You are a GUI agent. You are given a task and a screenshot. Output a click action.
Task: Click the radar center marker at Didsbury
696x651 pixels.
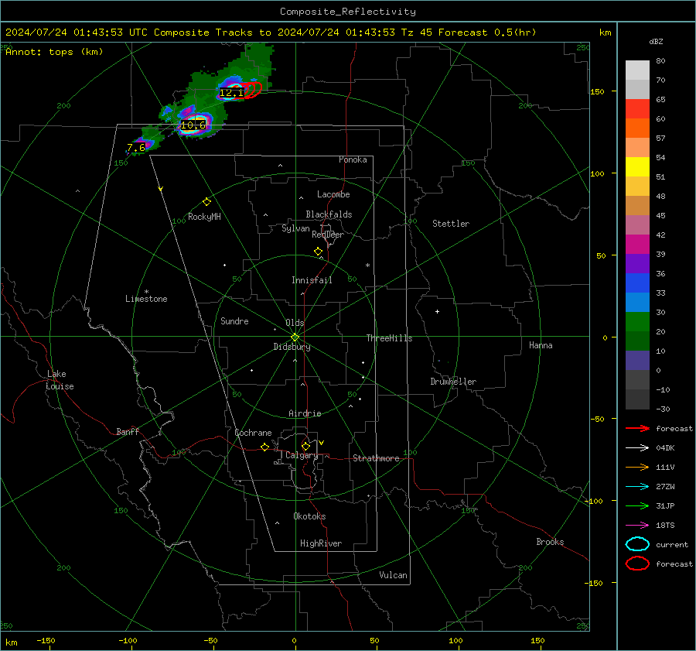[x=295, y=337]
